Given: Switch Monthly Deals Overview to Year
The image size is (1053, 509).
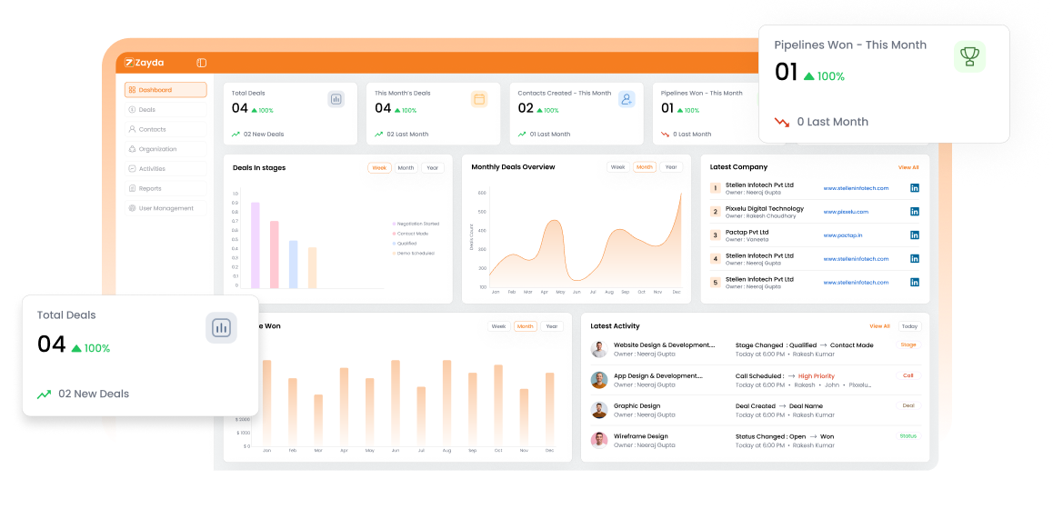Looking at the screenshot, I should (671, 167).
